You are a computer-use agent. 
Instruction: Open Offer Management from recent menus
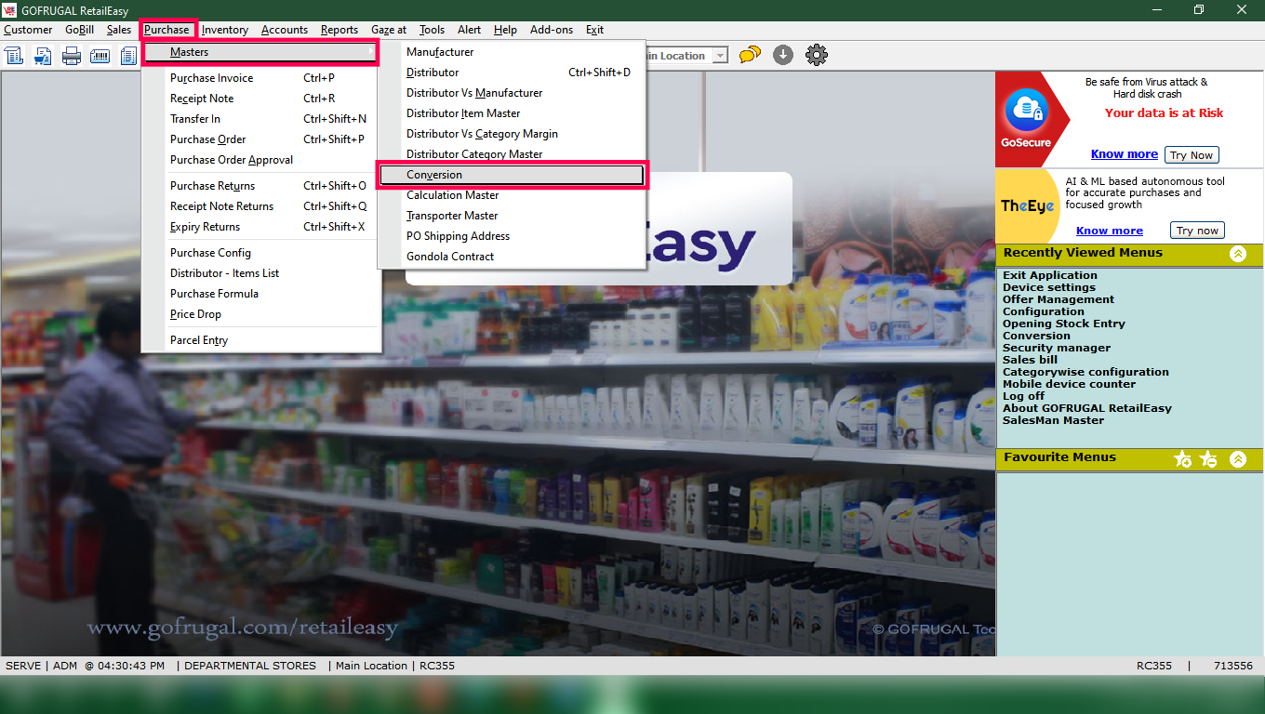tap(1059, 299)
